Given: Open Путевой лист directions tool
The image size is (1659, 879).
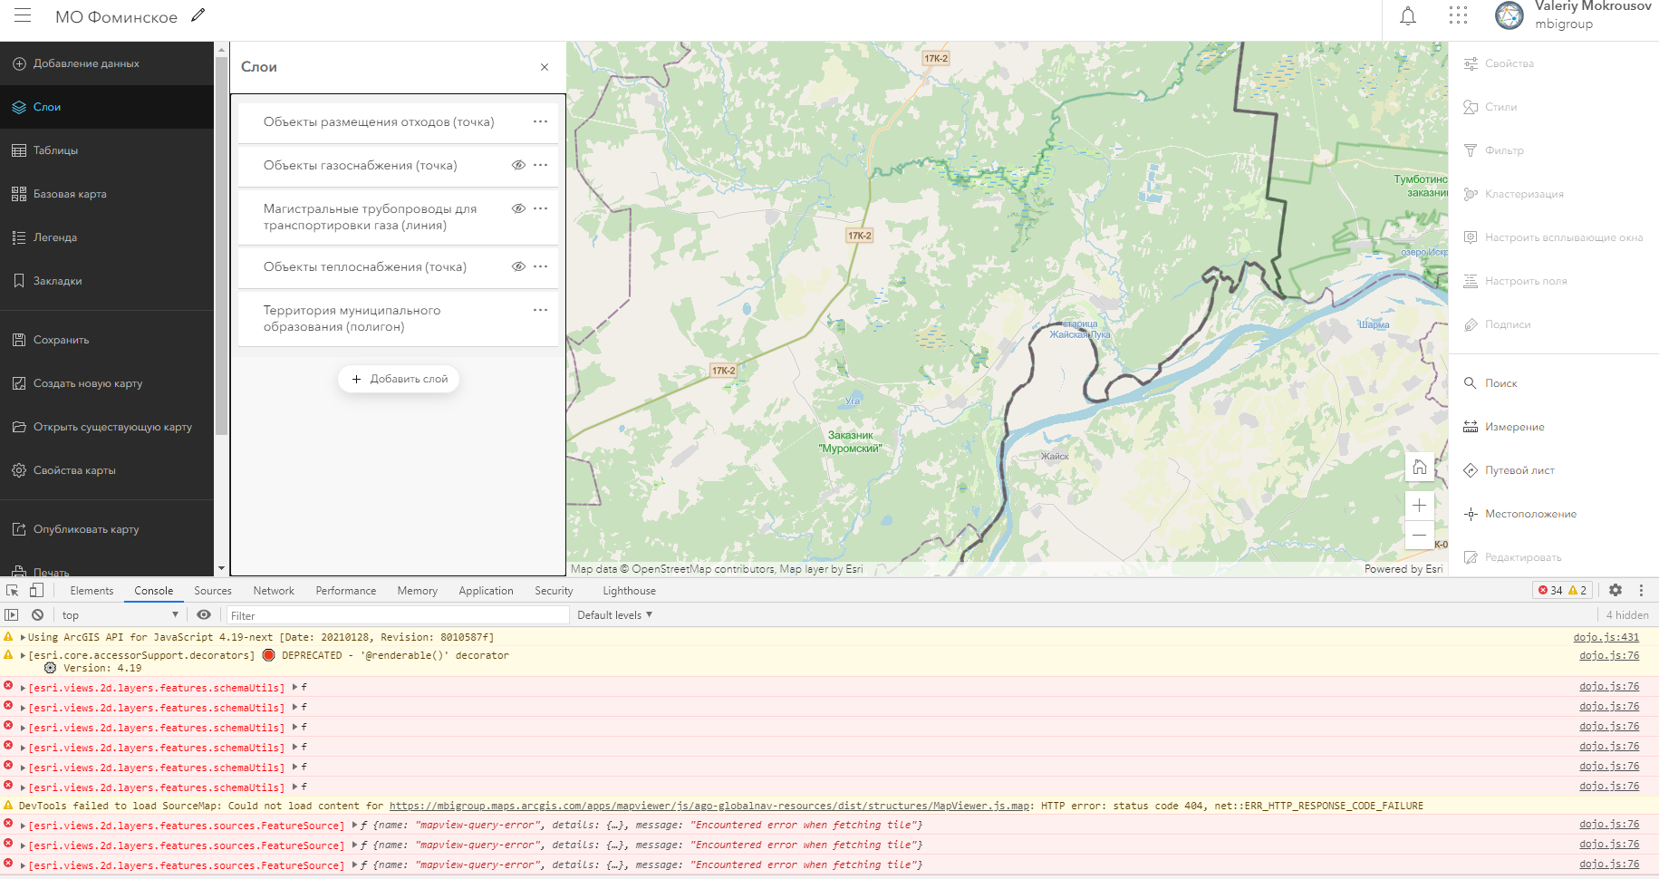Looking at the screenshot, I should coord(1554,470).
